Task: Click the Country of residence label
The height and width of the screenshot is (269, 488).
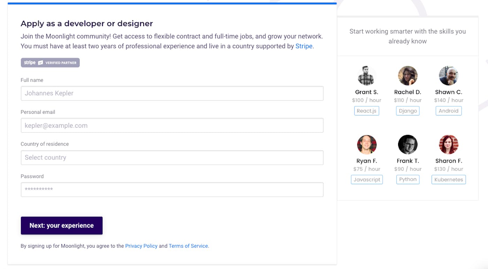Action: 45,144
